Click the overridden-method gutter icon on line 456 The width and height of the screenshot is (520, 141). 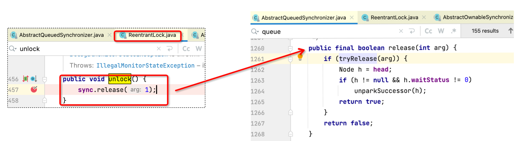coord(34,79)
